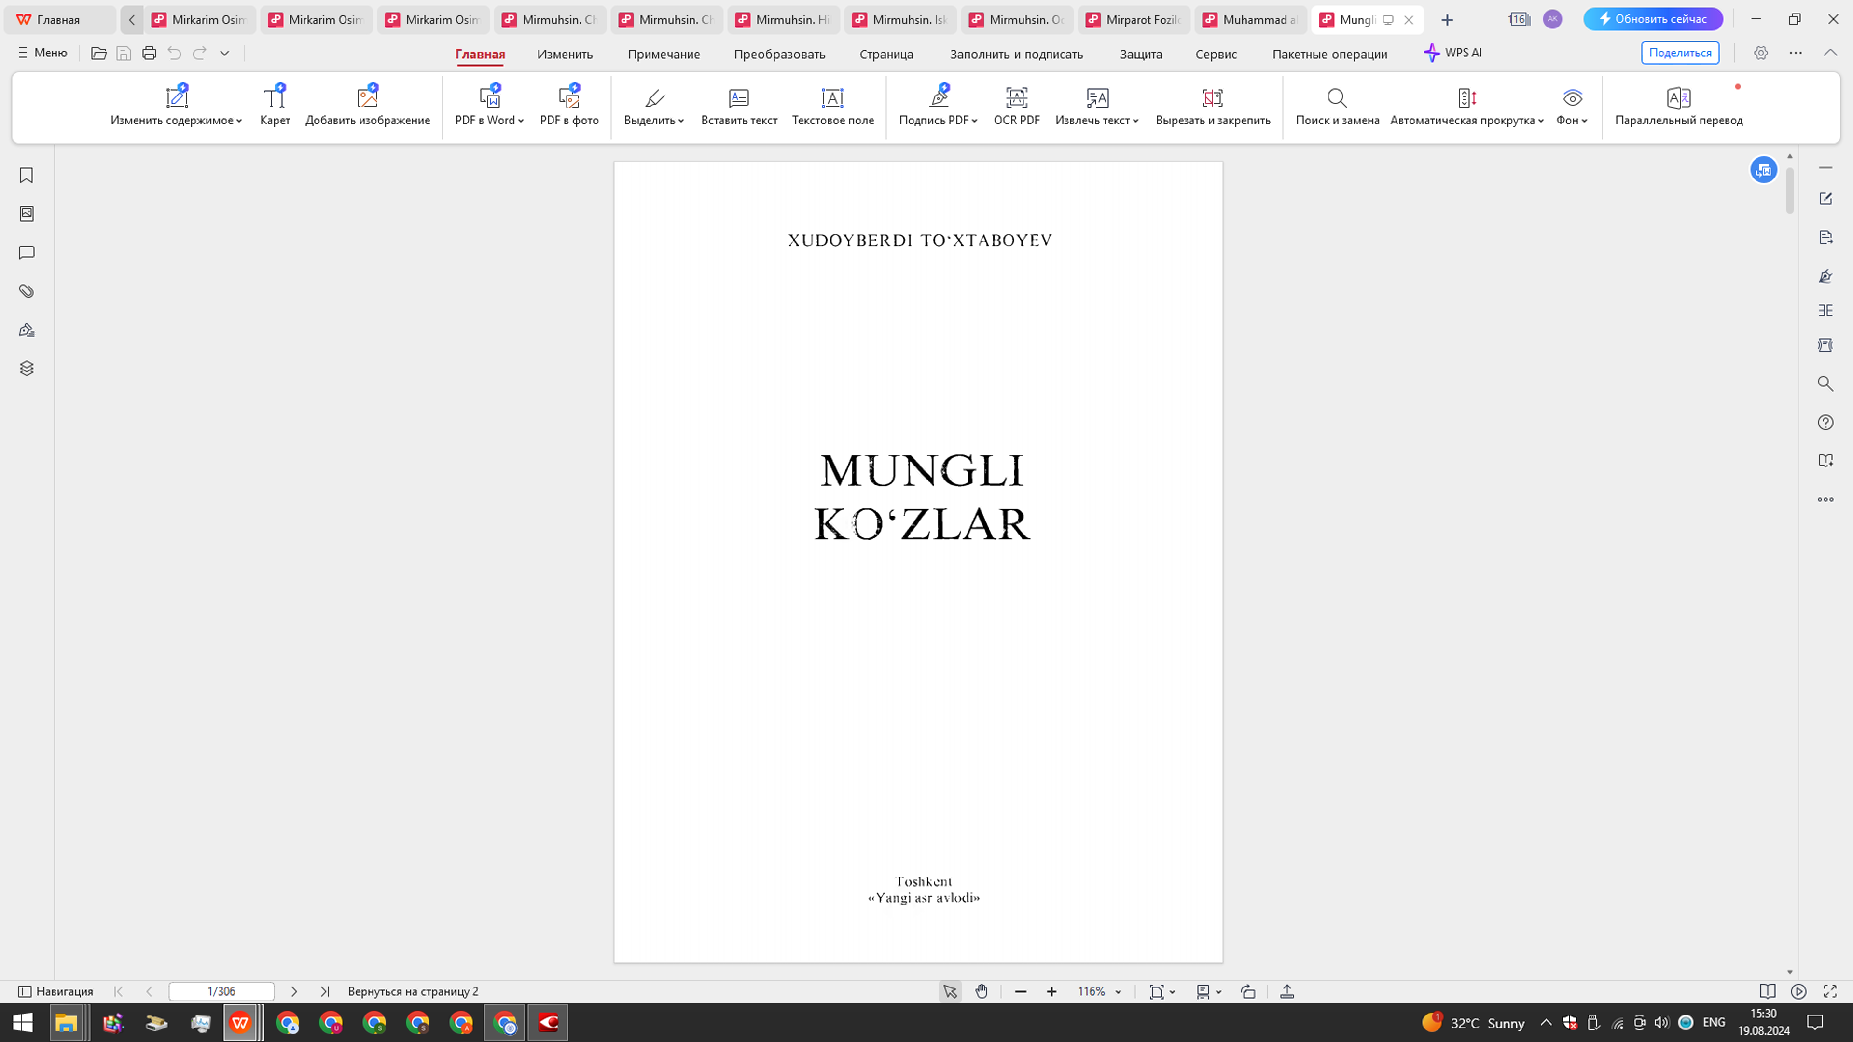Switch to the select cursor tool
The image size is (1853, 1042).
point(950,991)
